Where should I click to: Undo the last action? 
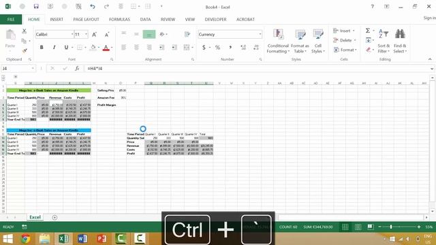pos(93,6)
